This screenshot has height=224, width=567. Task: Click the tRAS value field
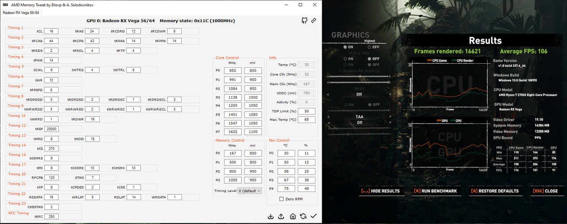92,31
